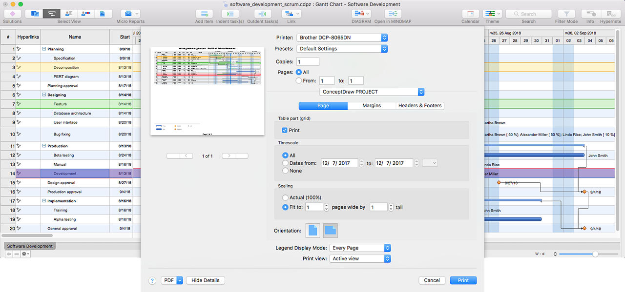Increment the pages tall stepper
Viewport: 625px width, 292px height.
click(x=391, y=205)
